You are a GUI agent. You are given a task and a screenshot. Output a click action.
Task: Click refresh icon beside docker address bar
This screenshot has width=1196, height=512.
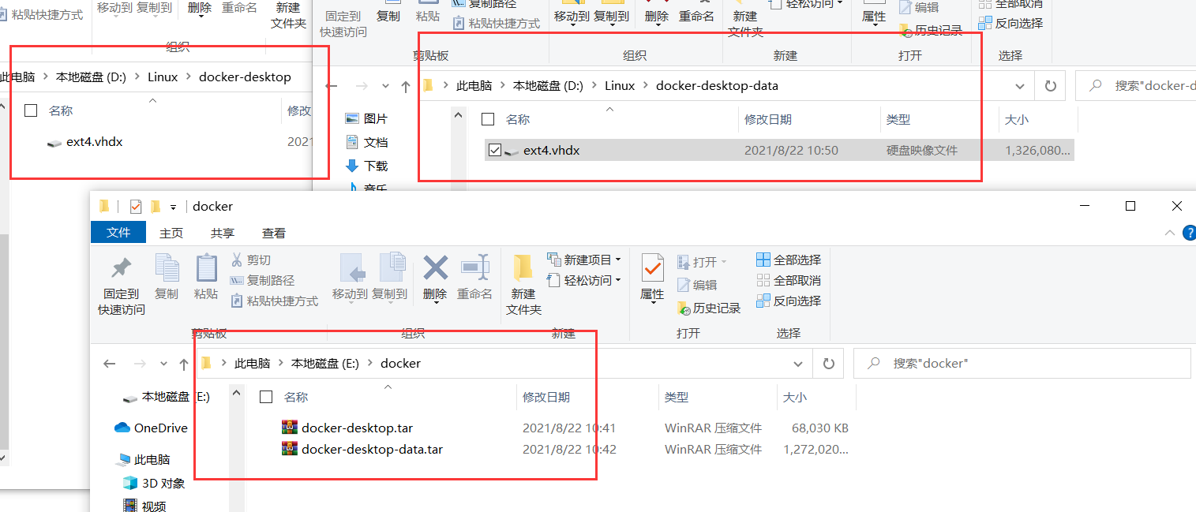(x=828, y=364)
